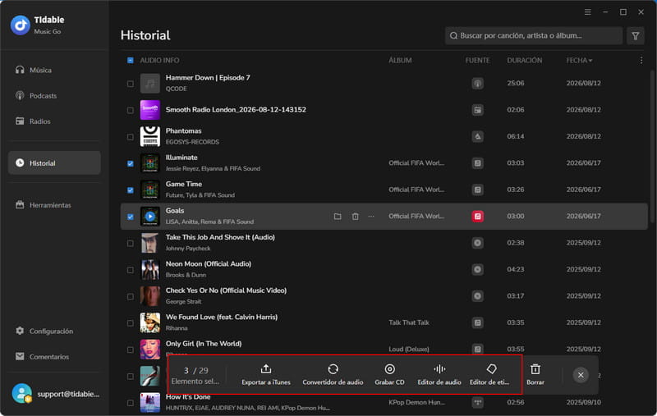Click source icon for Neon Moon
The width and height of the screenshot is (657, 416).
478,269
